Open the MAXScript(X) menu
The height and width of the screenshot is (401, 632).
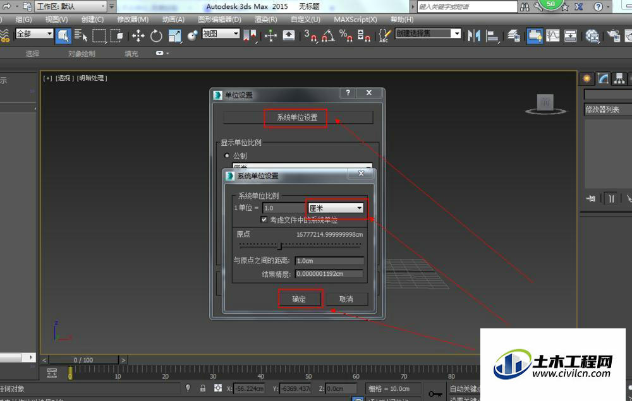(355, 20)
